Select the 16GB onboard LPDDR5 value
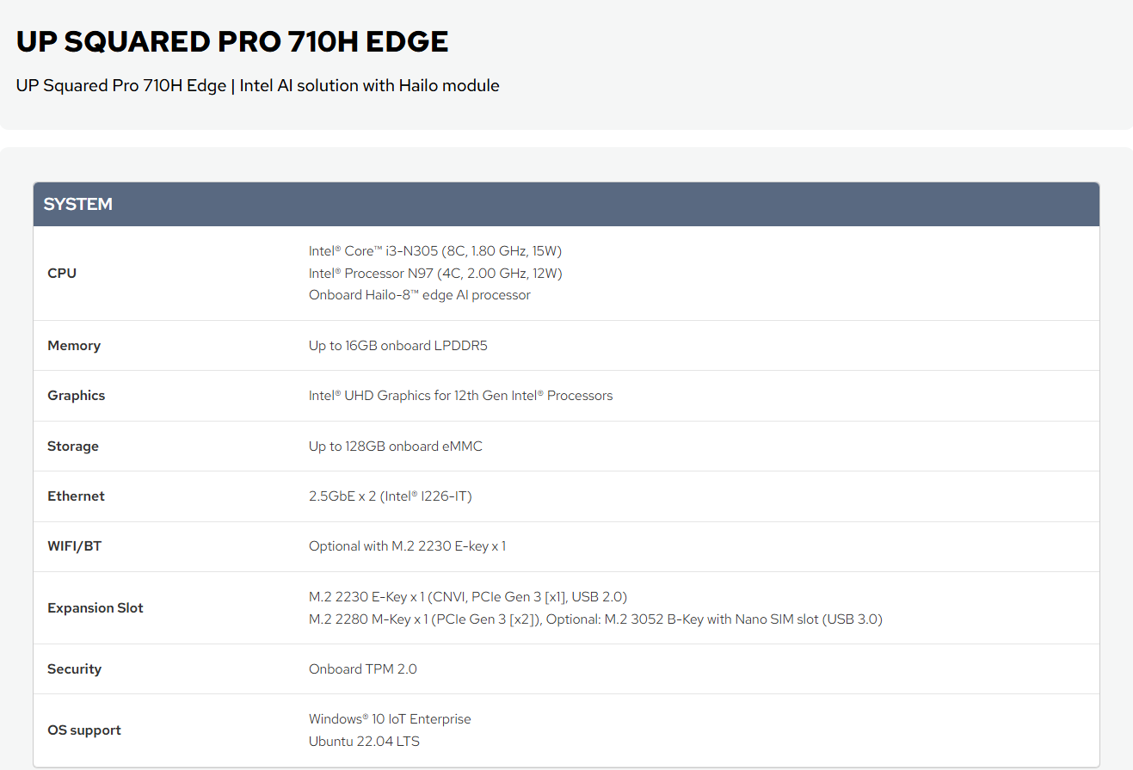 pyautogui.click(x=398, y=345)
